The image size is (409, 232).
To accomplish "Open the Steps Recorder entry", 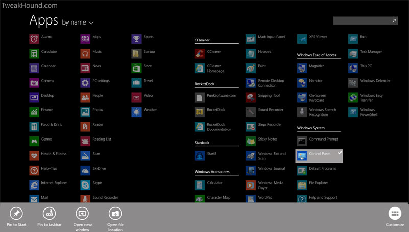I will [x=264, y=127].
